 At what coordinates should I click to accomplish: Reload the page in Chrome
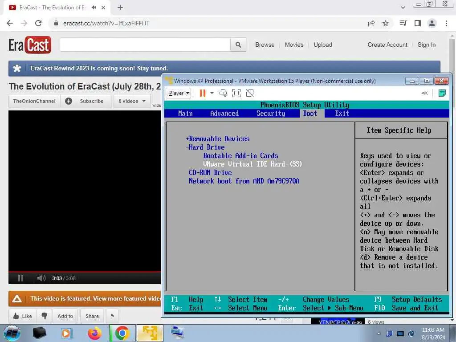[x=38, y=23]
